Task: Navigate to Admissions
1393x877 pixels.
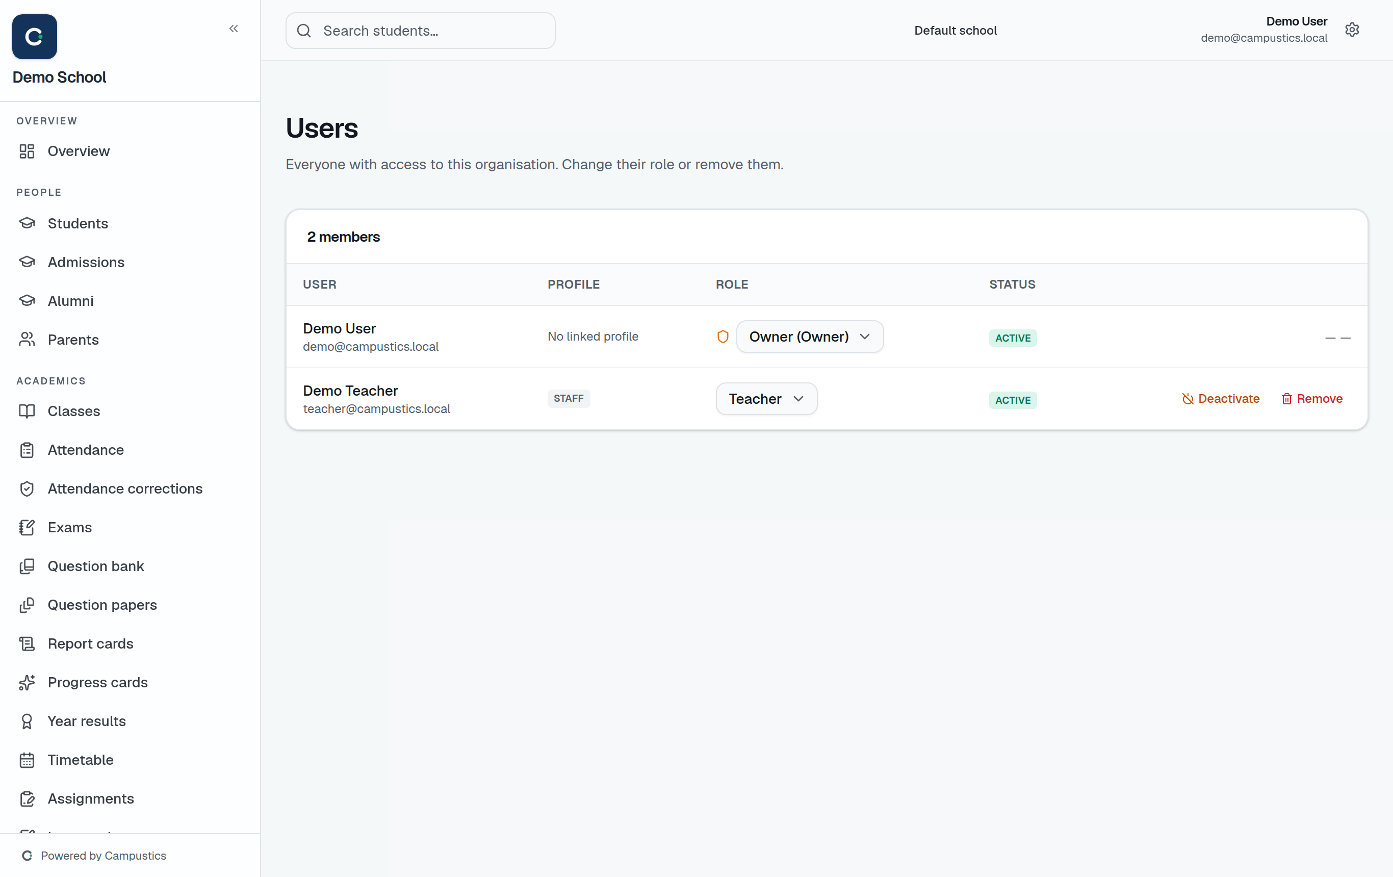Action: tap(86, 262)
